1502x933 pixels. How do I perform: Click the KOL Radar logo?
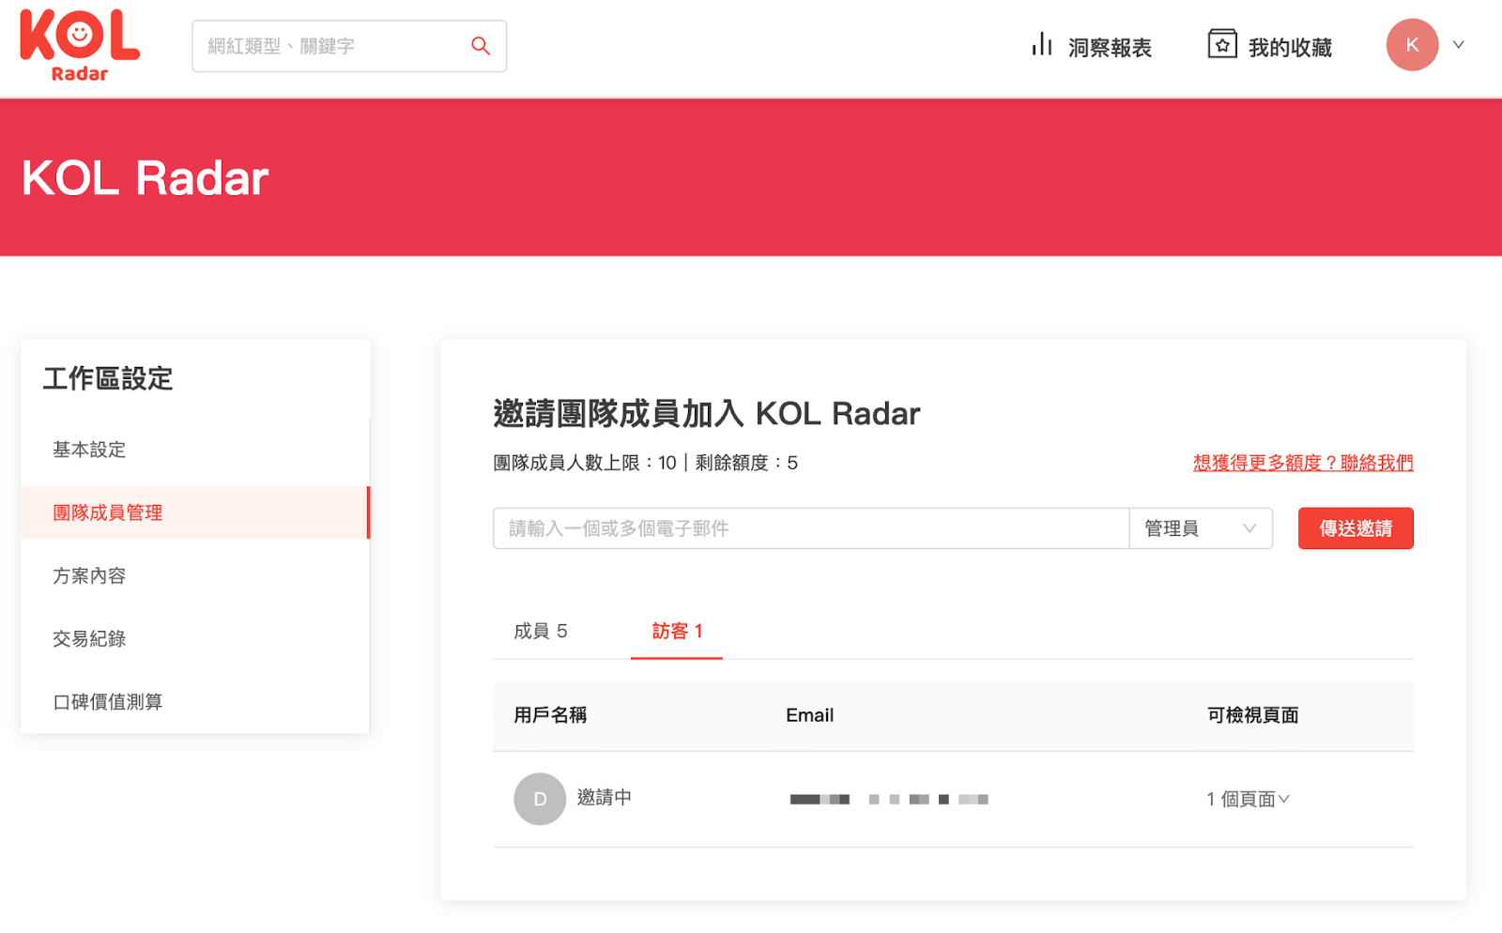(x=80, y=45)
